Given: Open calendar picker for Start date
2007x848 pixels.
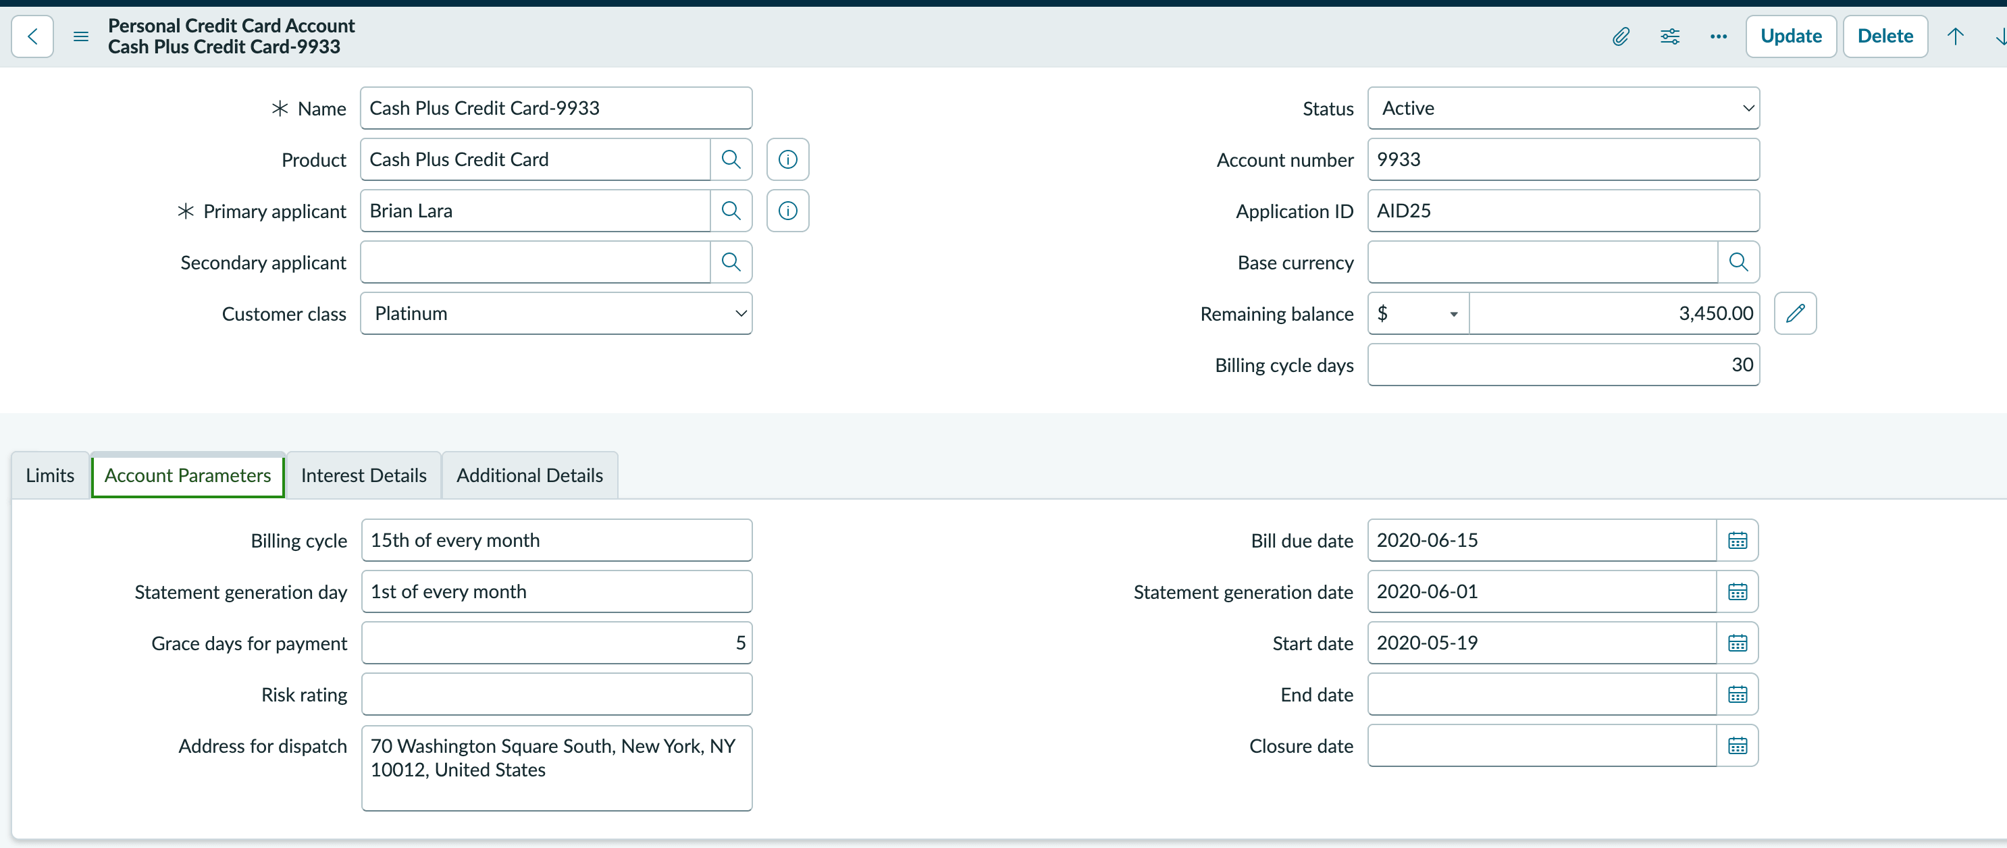Looking at the screenshot, I should pyautogui.click(x=1737, y=643).
